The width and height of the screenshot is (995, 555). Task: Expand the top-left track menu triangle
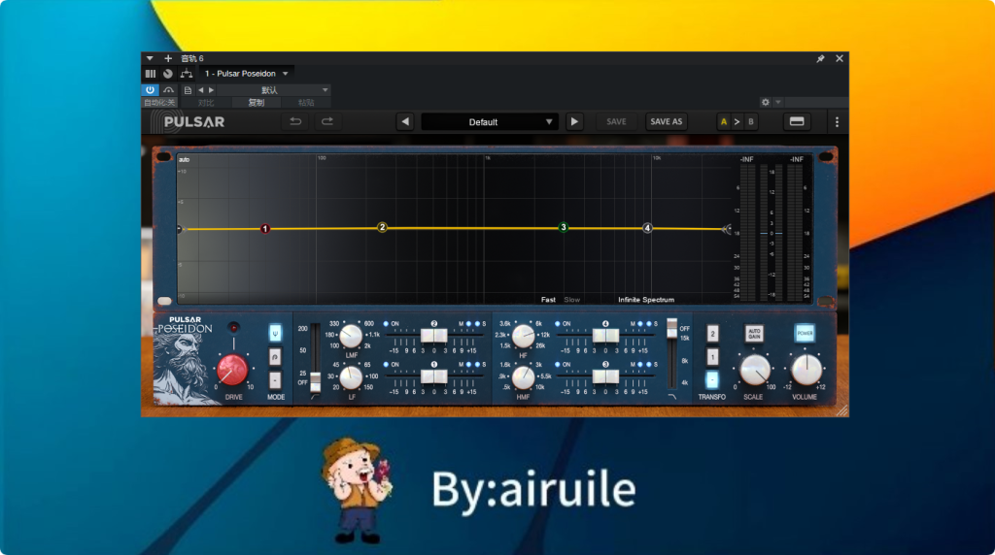click(x=150, y=58)
